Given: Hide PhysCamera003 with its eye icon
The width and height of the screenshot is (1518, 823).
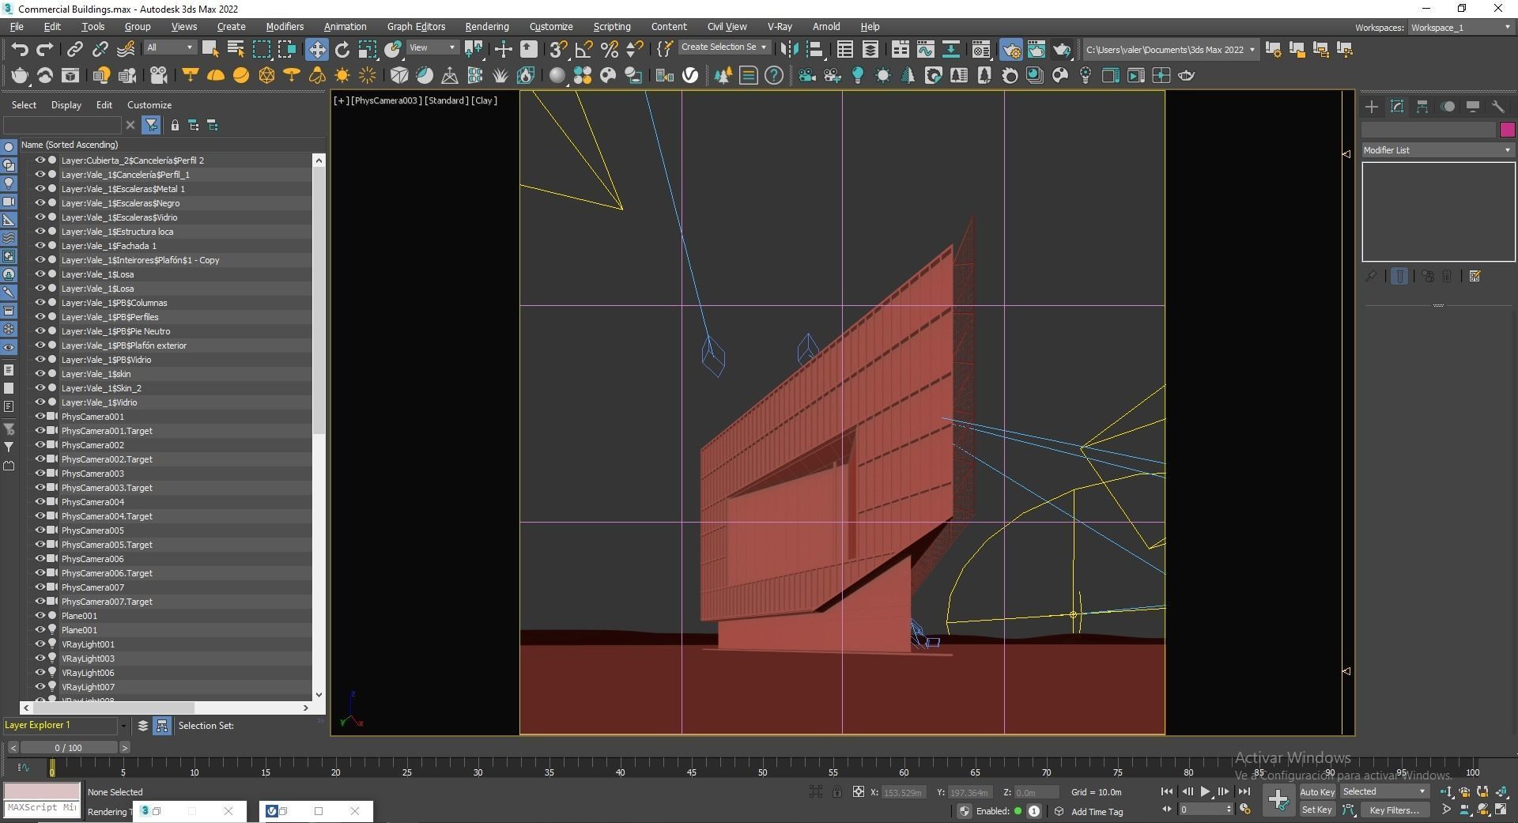Looking at the screenshot, I should (40, 474).
